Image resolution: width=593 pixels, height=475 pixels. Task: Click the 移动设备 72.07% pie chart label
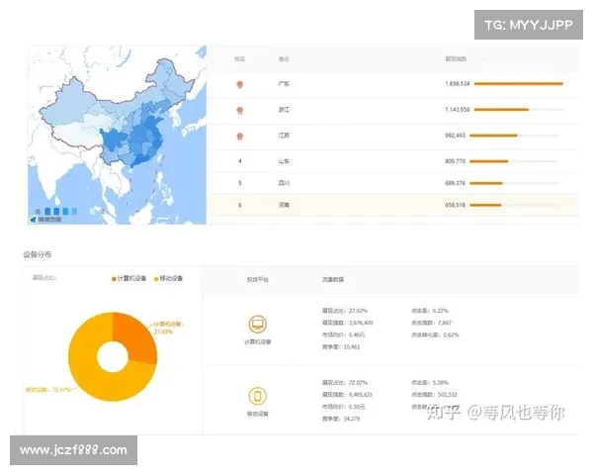(x=47, y=389)
